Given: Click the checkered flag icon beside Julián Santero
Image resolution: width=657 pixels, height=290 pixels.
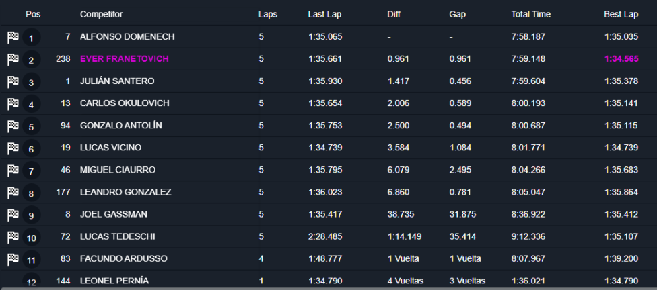Looking at the screenshot, I should pyautogui.click(x=13, y=82).
